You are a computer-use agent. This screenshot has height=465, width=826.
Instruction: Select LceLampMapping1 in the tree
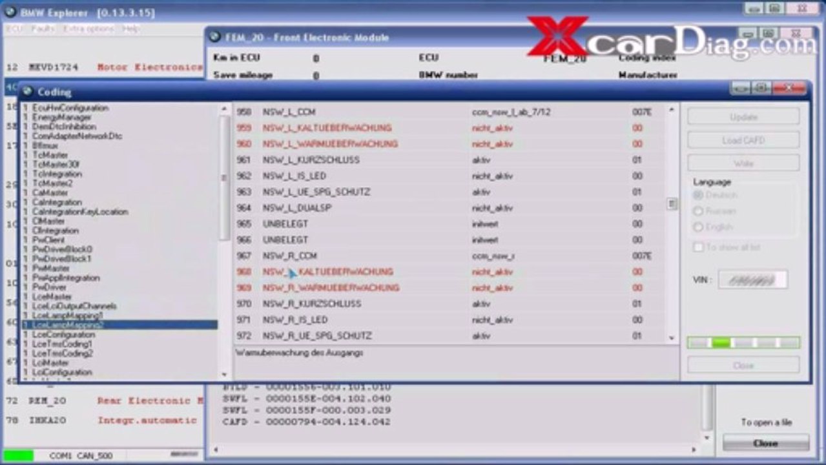coord(67,315)
